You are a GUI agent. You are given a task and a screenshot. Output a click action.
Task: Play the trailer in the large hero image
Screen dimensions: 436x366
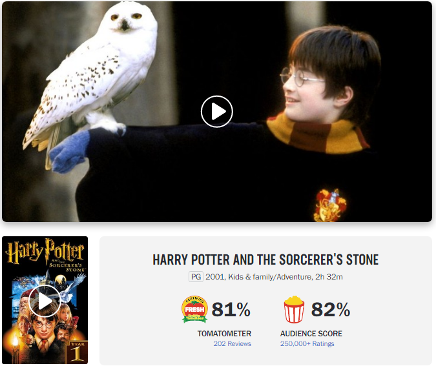pyautogui.click(x=217, y=112)
